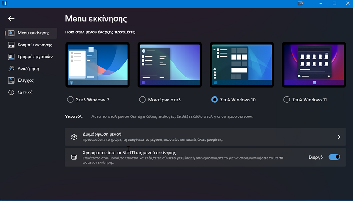Click the Γραμμή εργασιών sidebar icon
The image size is (353, 201).
point(11,57)
